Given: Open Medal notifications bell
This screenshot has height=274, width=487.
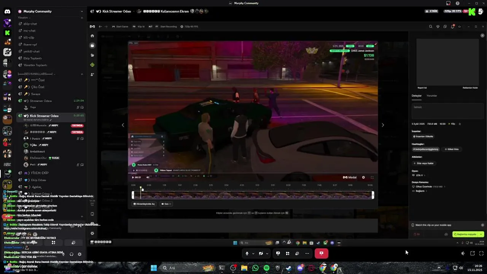Looking at the screenshot, I should (x=452, y=27).
